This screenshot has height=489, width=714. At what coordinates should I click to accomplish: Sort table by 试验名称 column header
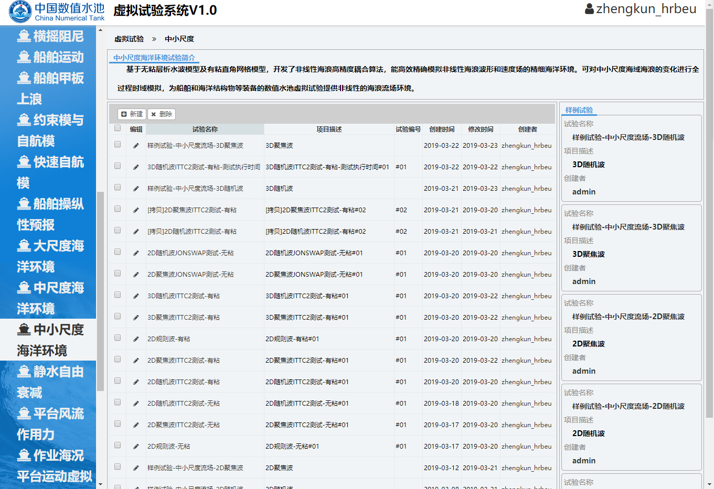click(x=205, y=129)
